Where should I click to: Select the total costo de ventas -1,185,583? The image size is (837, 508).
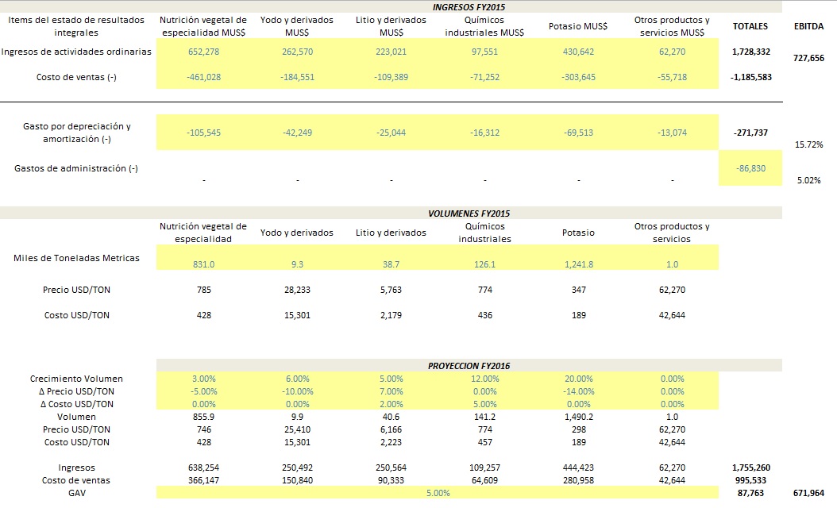pos(751,77)
